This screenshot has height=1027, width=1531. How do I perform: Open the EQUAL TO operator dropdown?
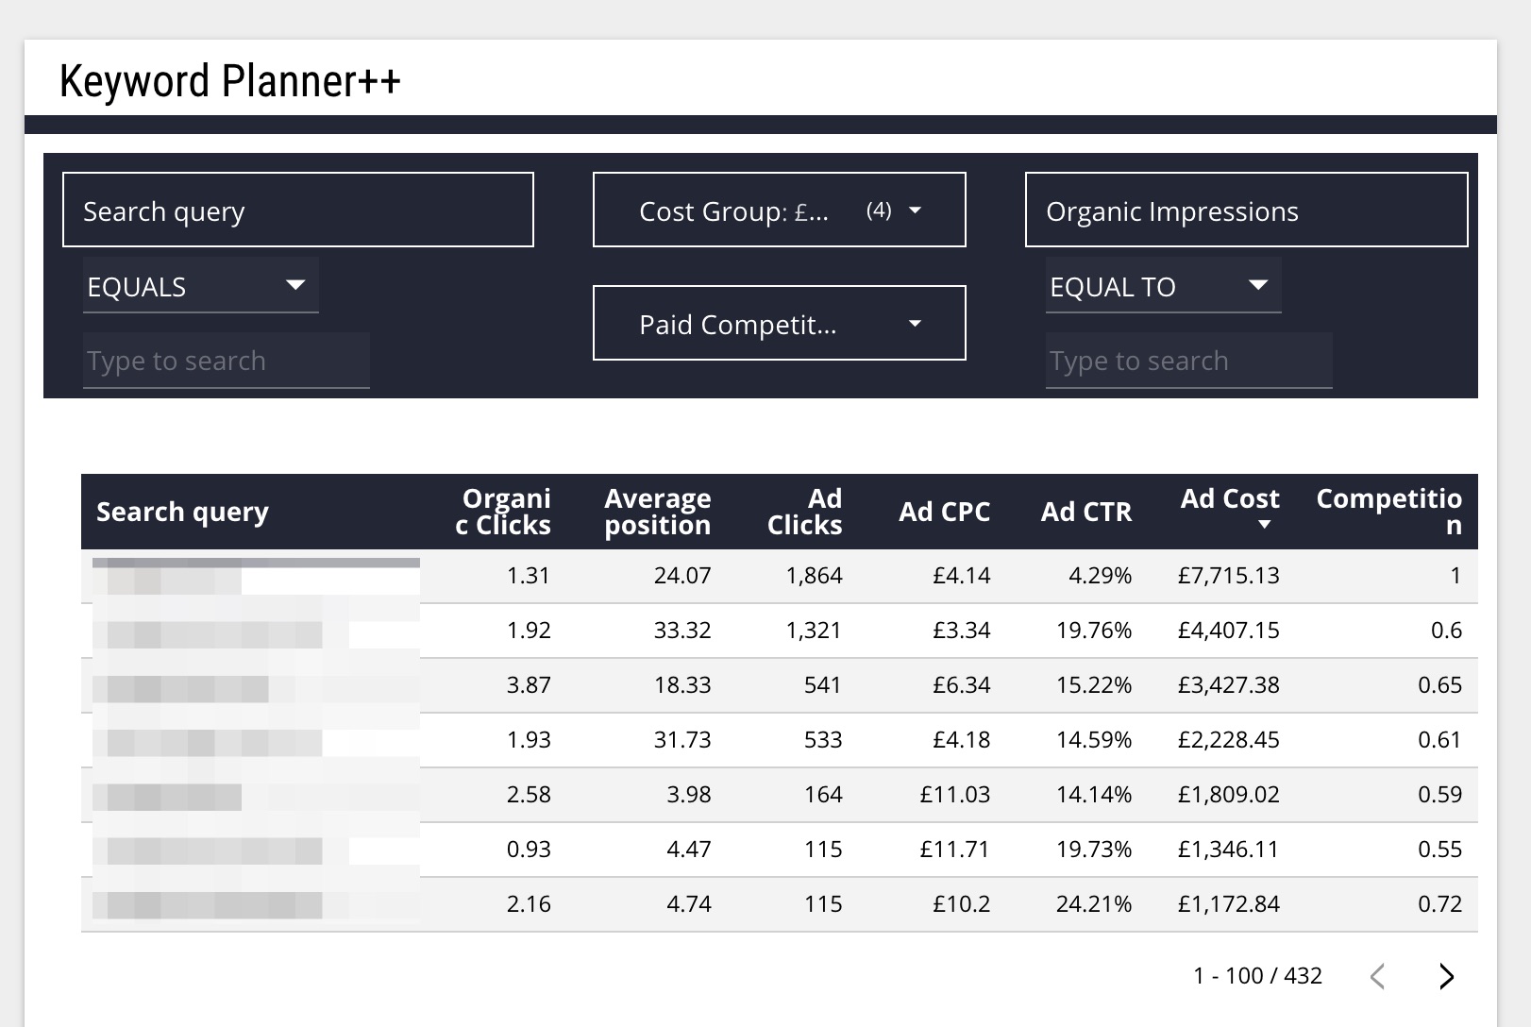click(x=1162, y=286)
